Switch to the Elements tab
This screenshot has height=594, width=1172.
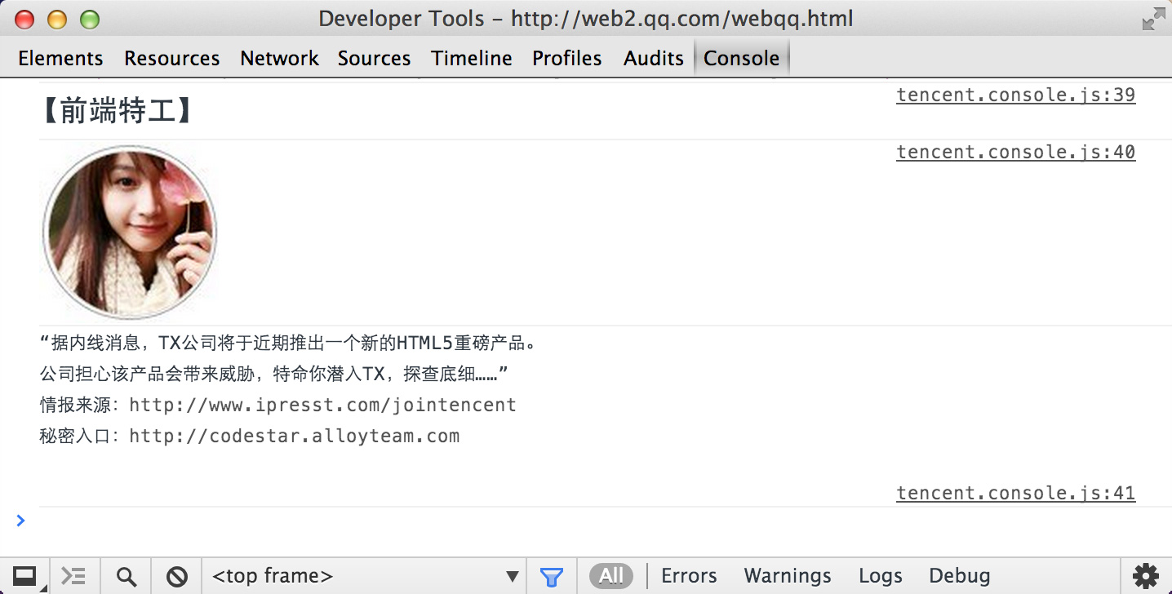(x=60, y=59)
